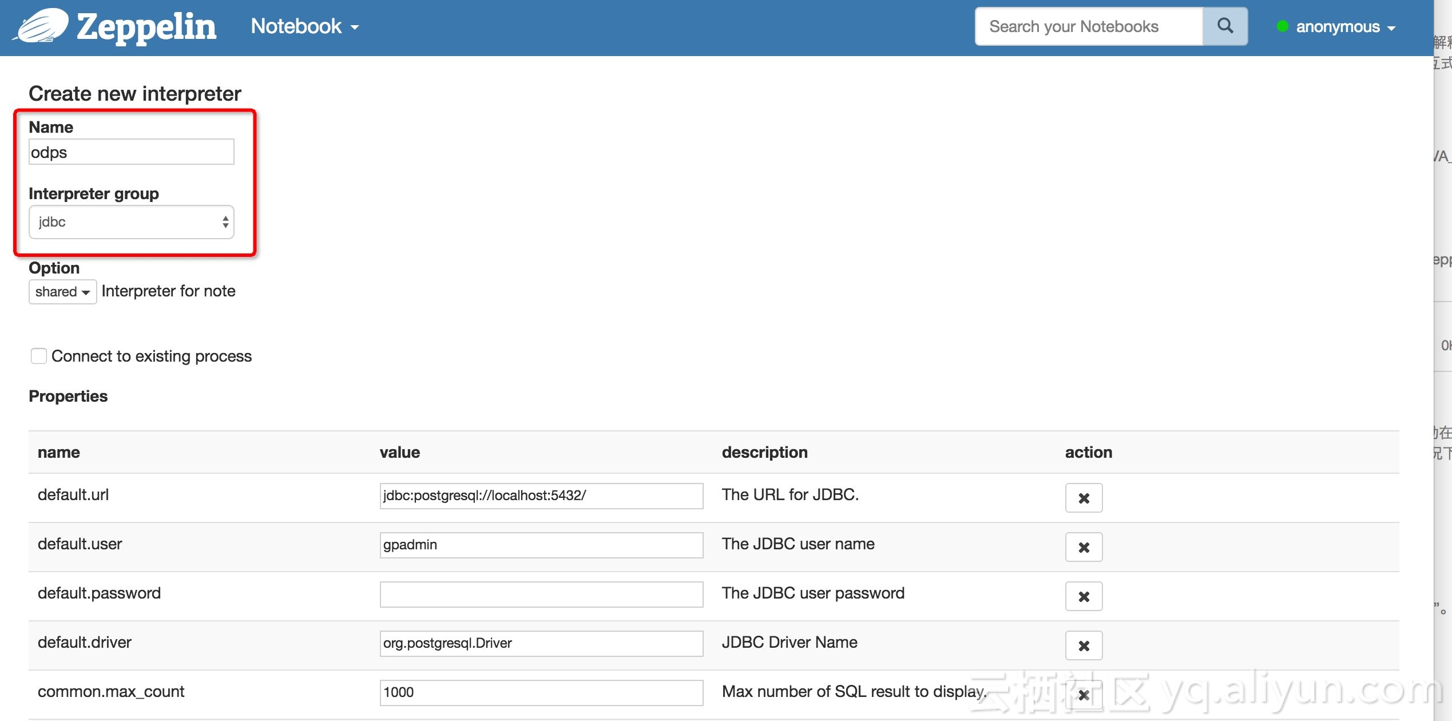1452x721 pixels.
Task: Edit the default.url value field
Action: [x=541, y=496]
